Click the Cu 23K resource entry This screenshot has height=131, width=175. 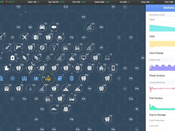[125, 2]
